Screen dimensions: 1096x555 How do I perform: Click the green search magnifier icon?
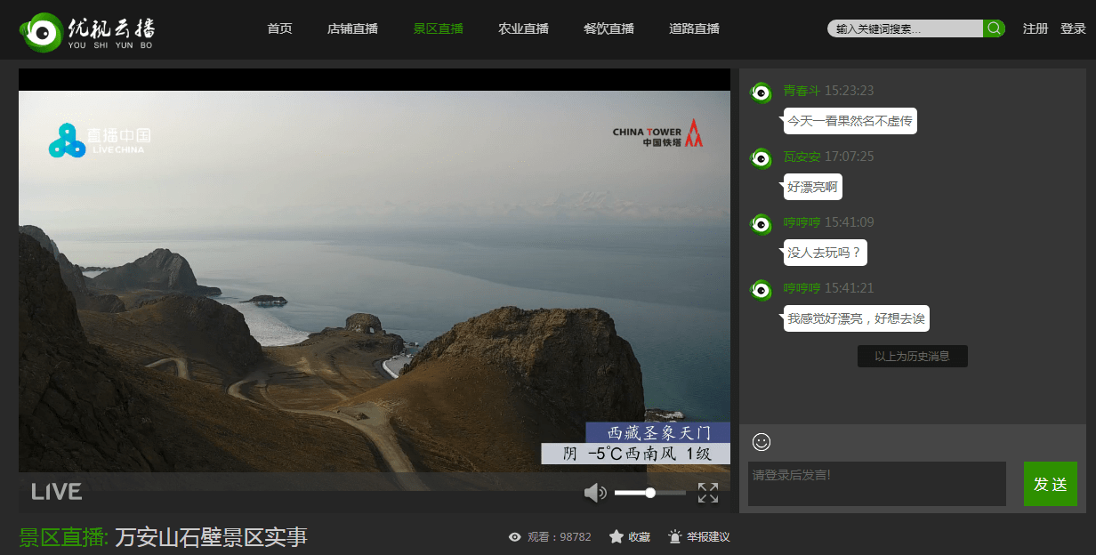pos(994,28)
